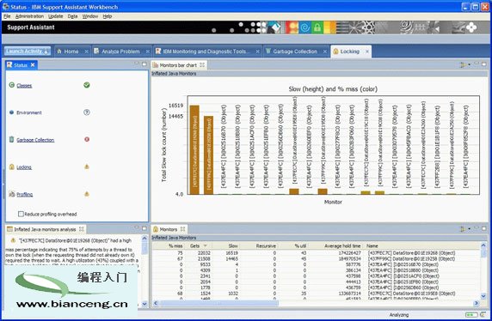This screenshot has width=492, height=321.
Task: Select the tallest bar in the monitors chart
Action: (x=194, y=149)
